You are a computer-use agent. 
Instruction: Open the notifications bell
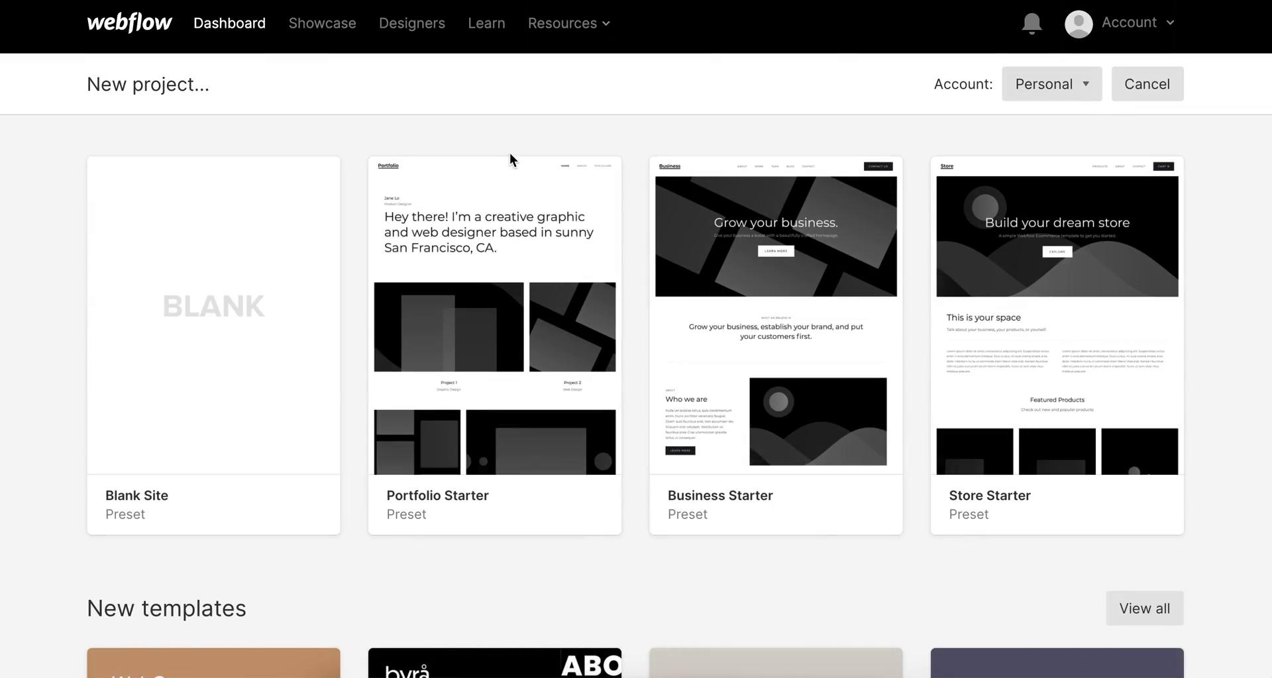click(x=1032, y=24)
